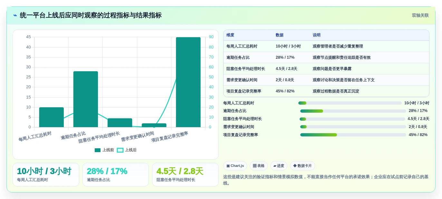Click the 上线前 teal legend swatch

pos(98,150)
